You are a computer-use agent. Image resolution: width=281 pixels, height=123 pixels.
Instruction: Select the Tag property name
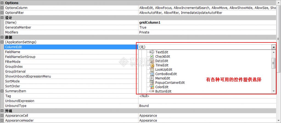coord(8,96)
